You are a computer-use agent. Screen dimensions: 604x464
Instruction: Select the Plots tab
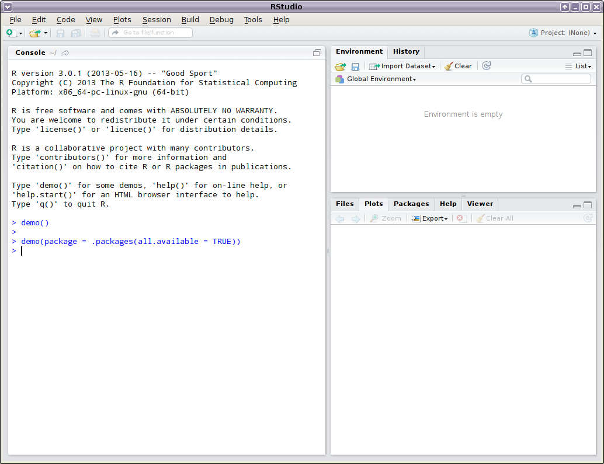coord(374,204)
